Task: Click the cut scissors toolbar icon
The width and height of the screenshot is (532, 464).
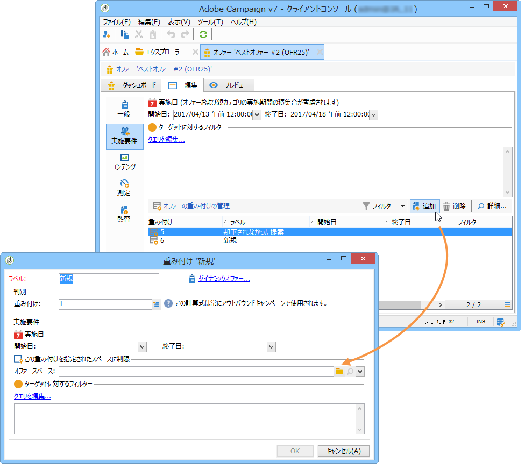Action: [138, 34]
